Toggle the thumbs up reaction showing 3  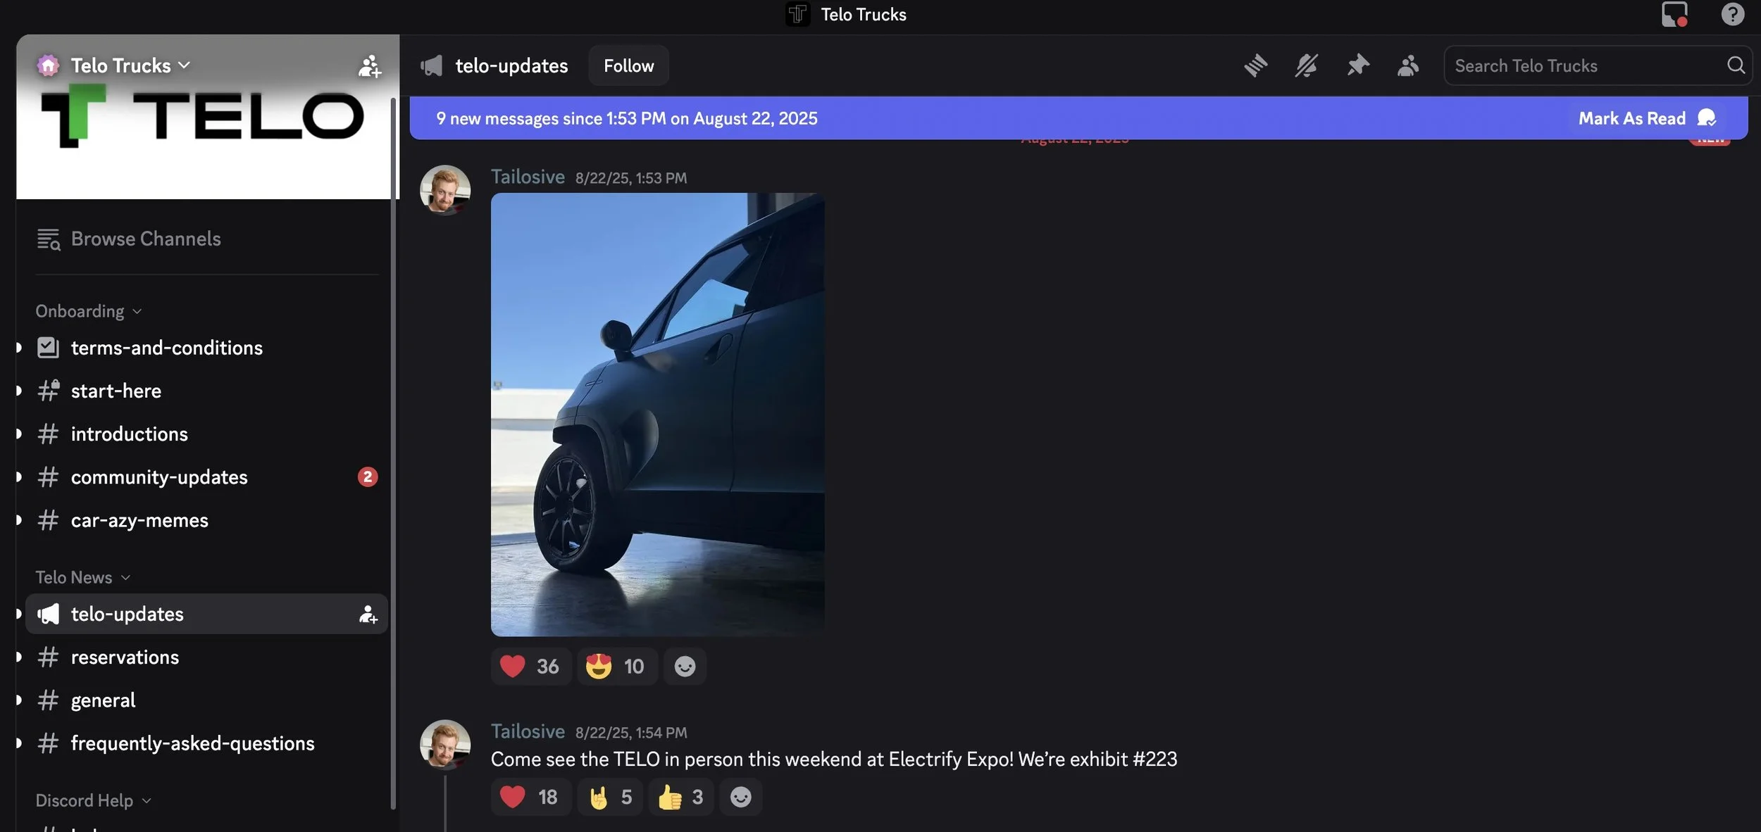(x=680, y=797)
